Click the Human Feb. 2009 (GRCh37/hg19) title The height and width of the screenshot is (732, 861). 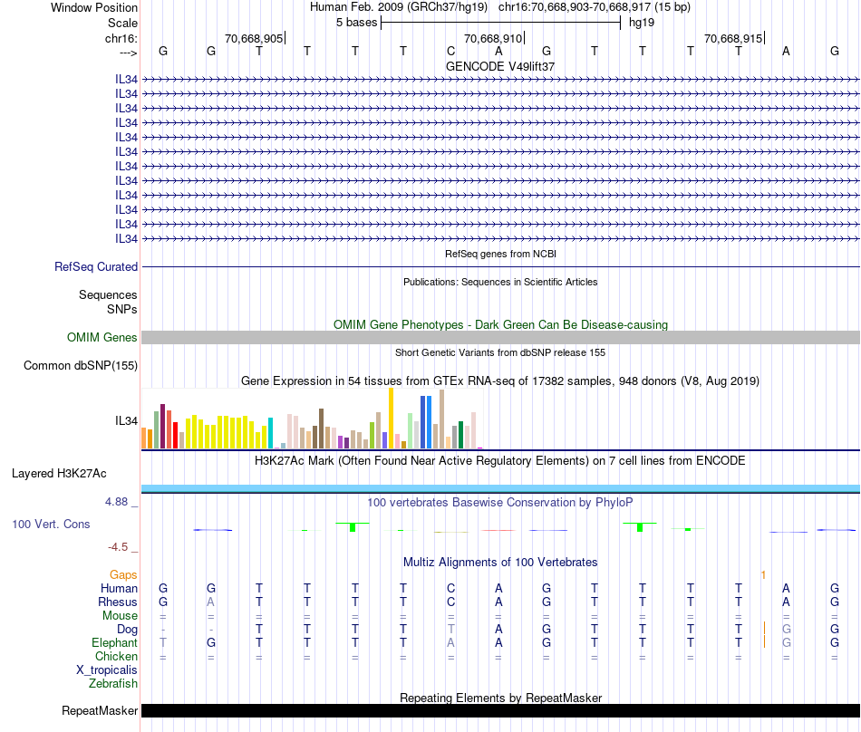(399, 7)
